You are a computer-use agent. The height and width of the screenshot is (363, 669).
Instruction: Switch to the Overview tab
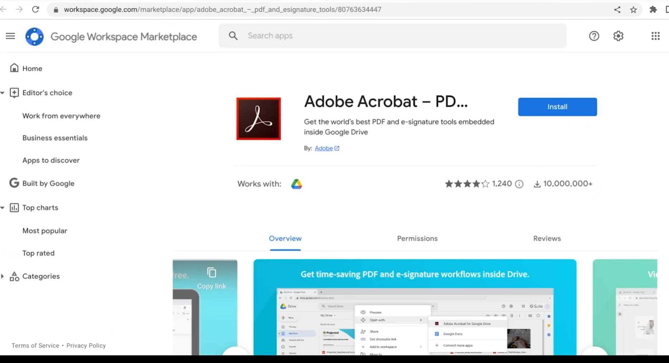click(285, 238)
